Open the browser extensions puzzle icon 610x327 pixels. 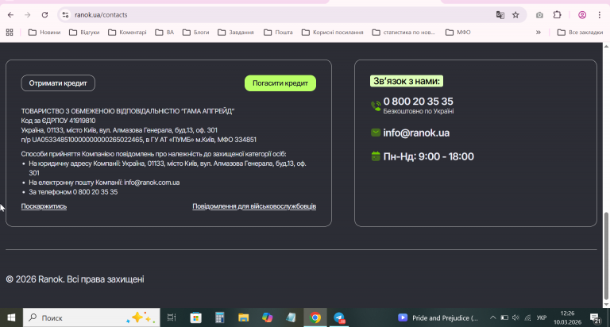coord(557,15)
